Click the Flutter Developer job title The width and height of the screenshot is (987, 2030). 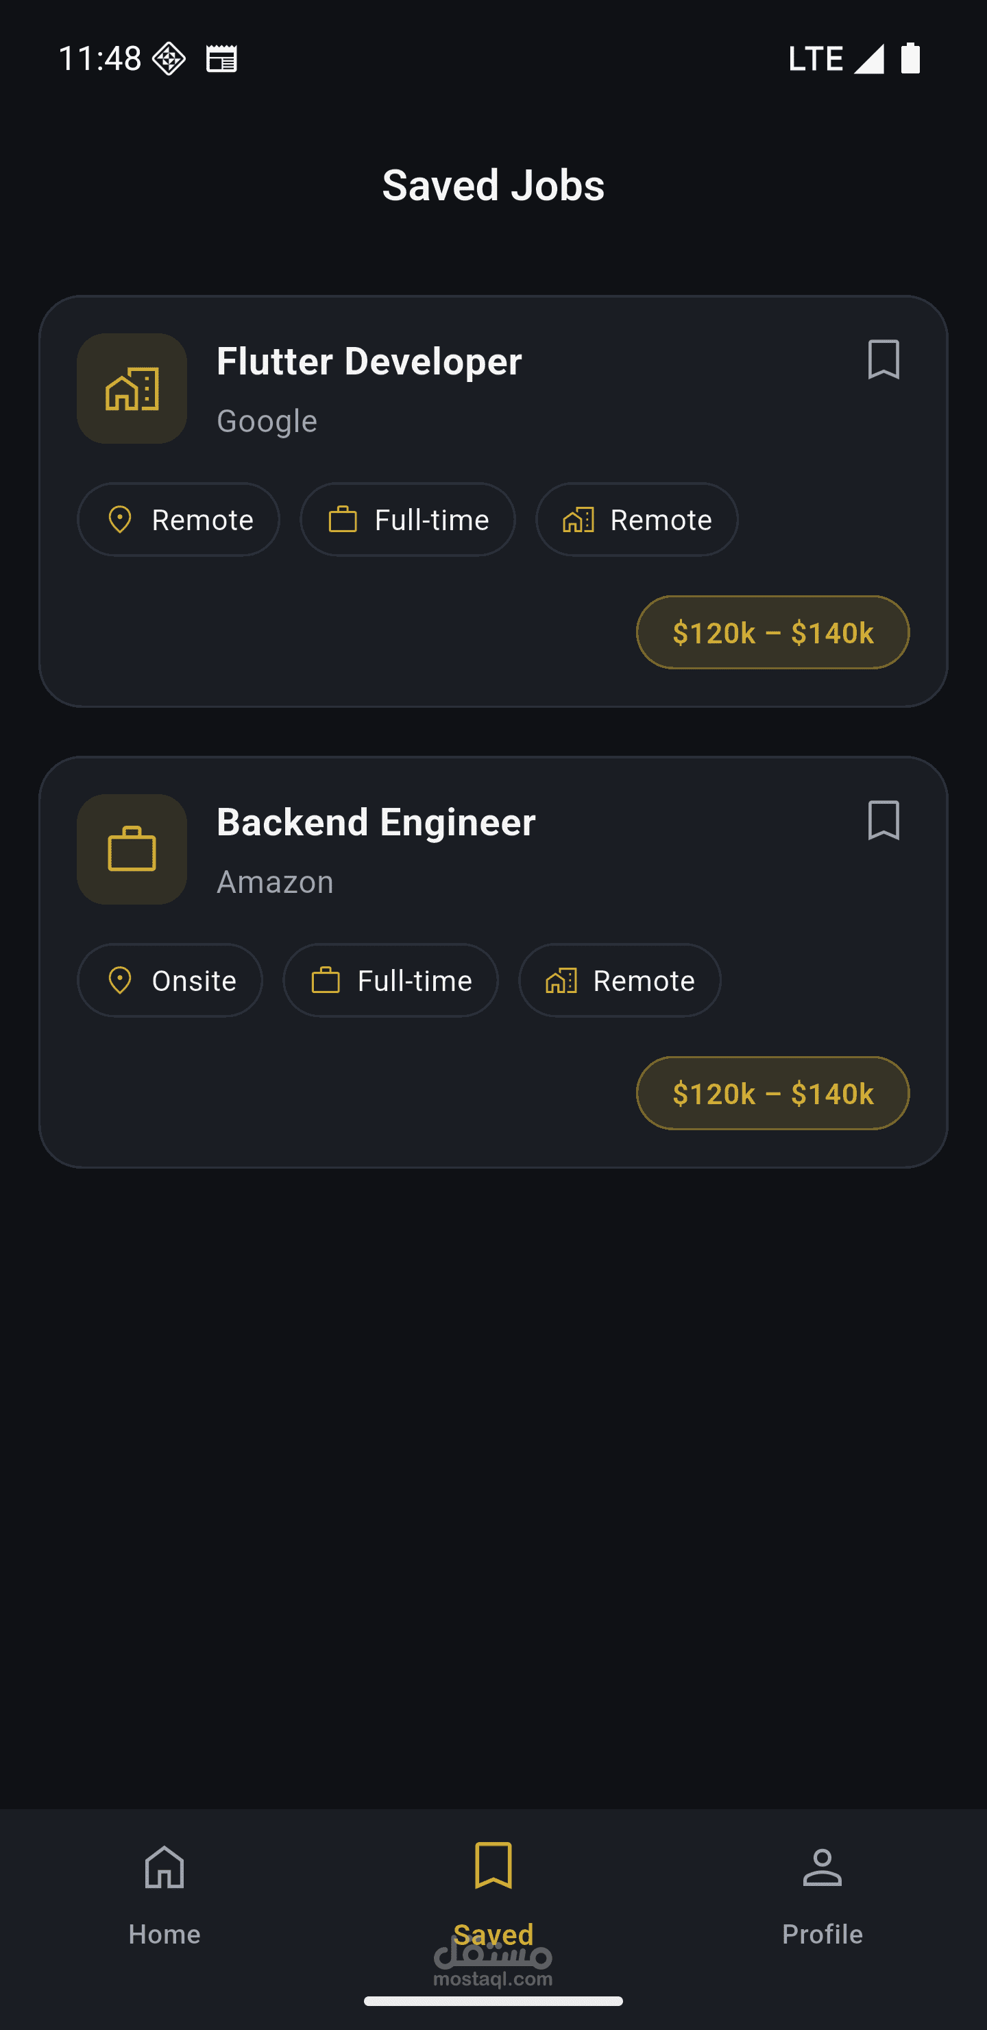click(x=369, y=361)
